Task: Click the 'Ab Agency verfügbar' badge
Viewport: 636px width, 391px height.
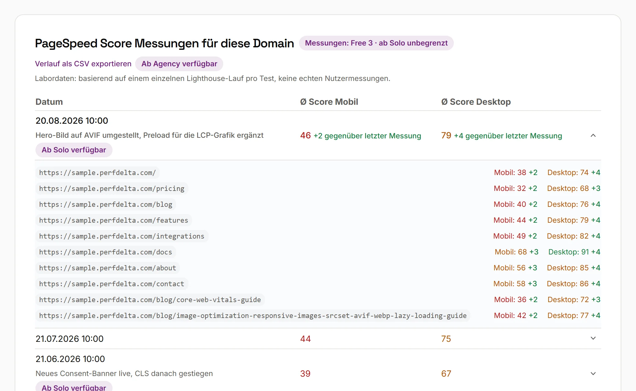Action: (179, 64)
